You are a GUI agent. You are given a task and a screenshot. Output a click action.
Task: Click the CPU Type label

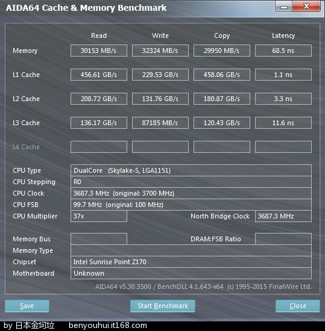coord(27,170)
